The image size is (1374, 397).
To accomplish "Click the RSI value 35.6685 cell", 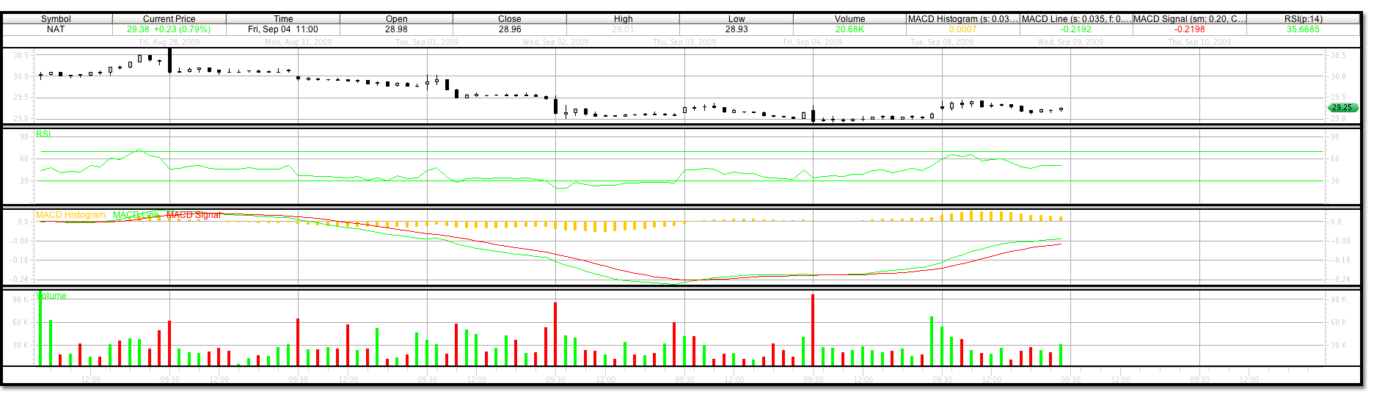I will pos(1302,29).
